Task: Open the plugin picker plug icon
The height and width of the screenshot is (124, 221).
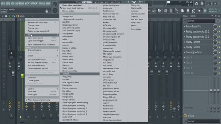Action: [188, 11]
